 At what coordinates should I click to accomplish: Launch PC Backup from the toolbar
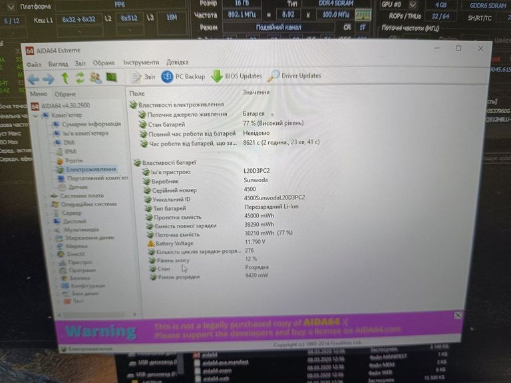click(183, 77)
